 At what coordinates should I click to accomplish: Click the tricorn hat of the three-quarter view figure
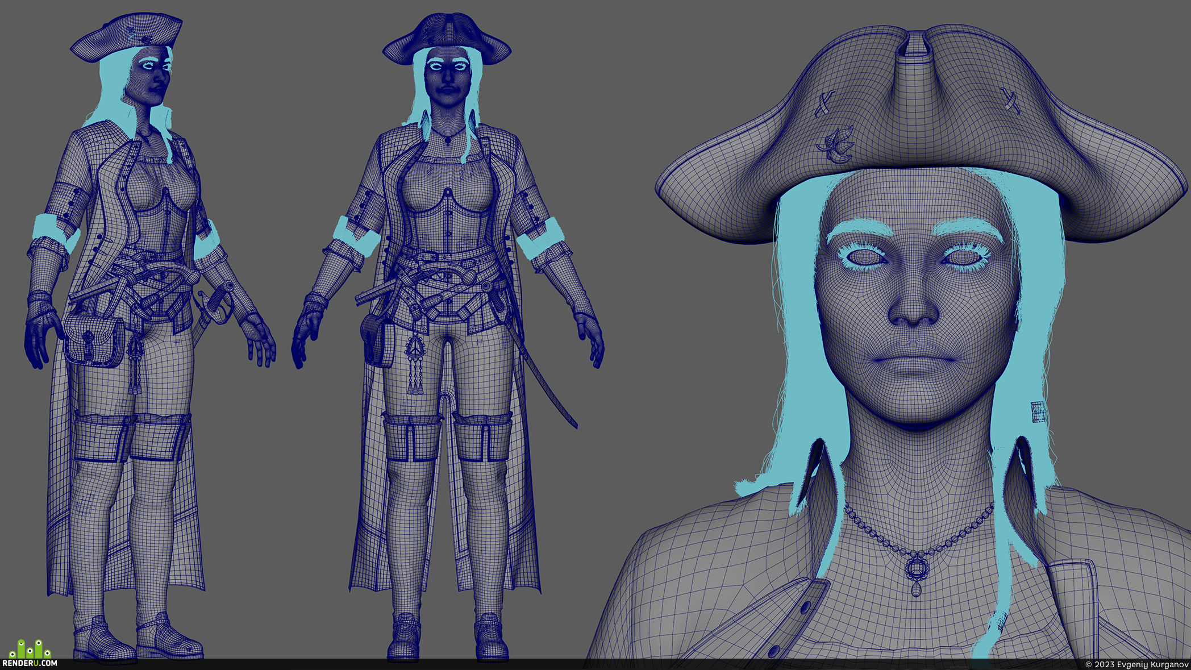126,36
